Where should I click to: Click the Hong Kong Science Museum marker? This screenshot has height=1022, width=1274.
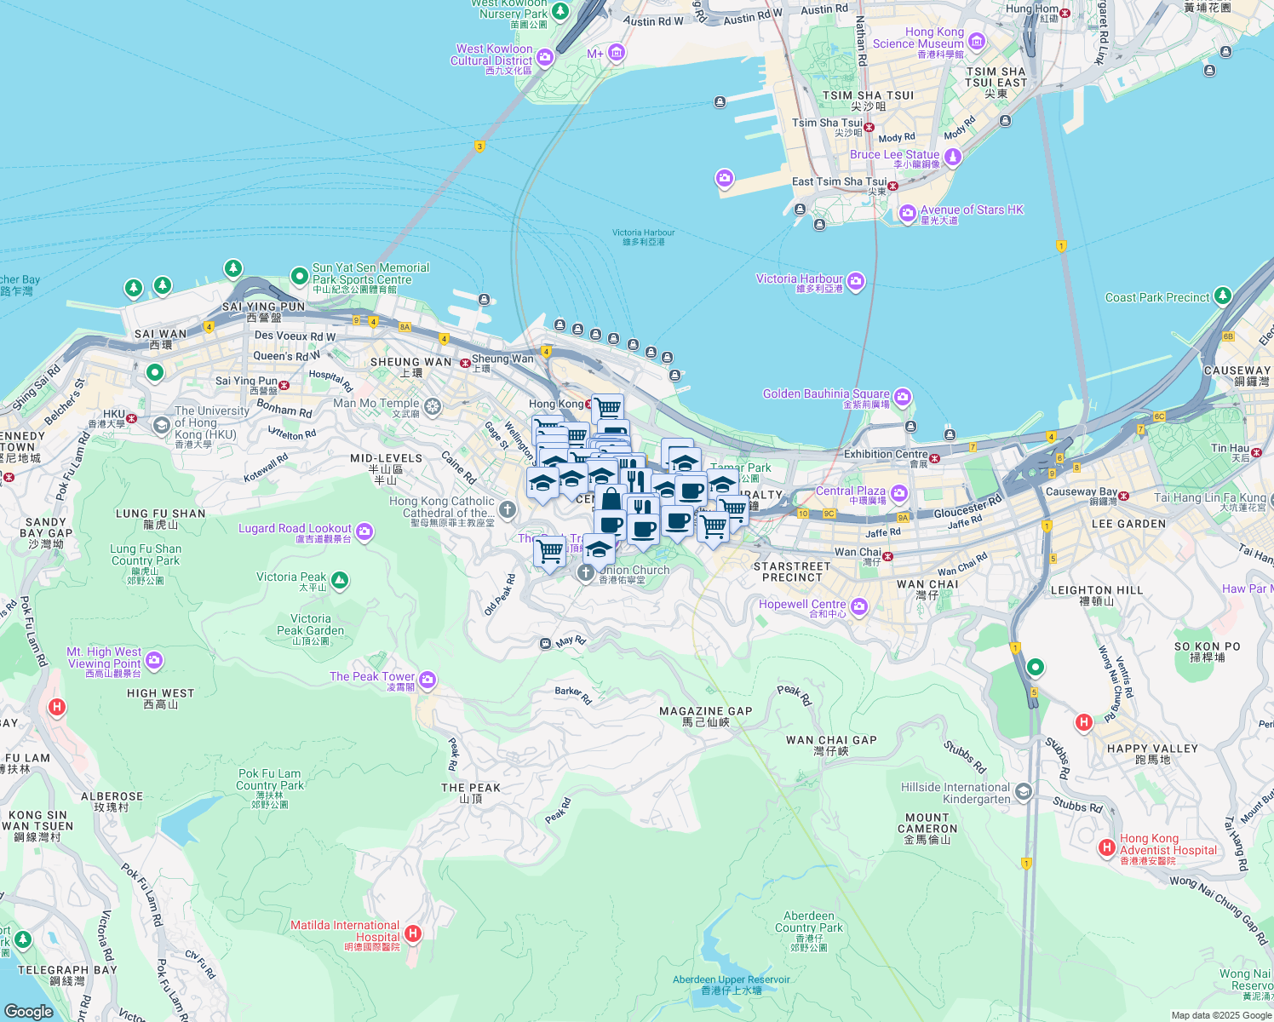[x=976, y=41]
